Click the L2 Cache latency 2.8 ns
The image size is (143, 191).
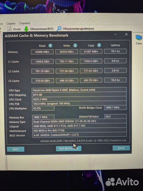click(x=115, y=70)
